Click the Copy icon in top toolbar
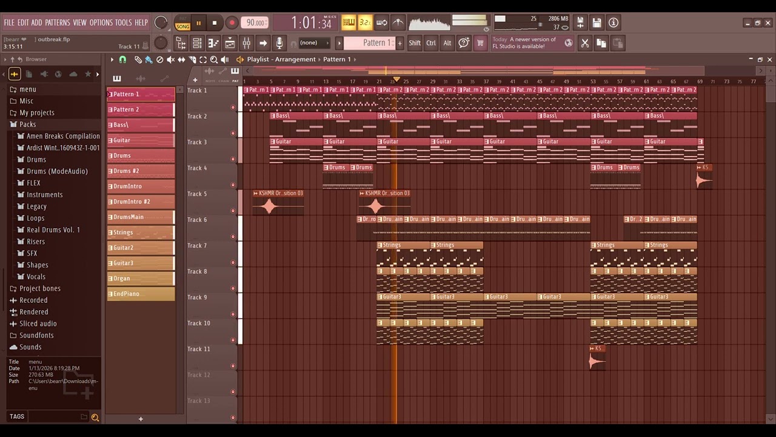Viewport: 776px width, 437px height. pos(601,43)
